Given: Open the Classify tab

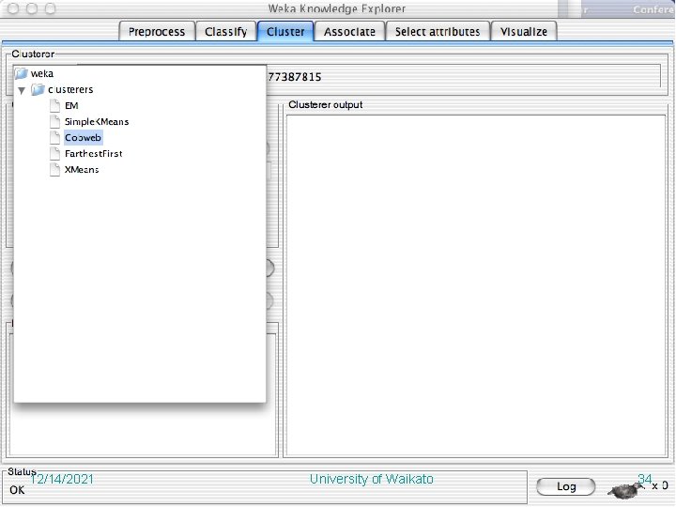Looking at the screenshot, I should (x=226, y=32).
